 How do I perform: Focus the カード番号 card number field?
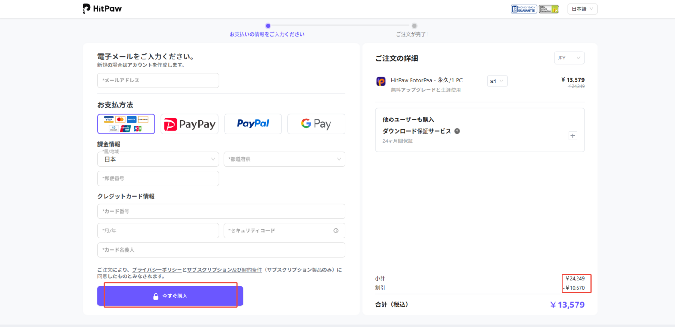pos(221,211)
